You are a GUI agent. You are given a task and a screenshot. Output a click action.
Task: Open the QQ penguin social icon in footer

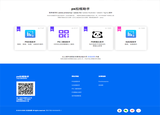[119, 111]
